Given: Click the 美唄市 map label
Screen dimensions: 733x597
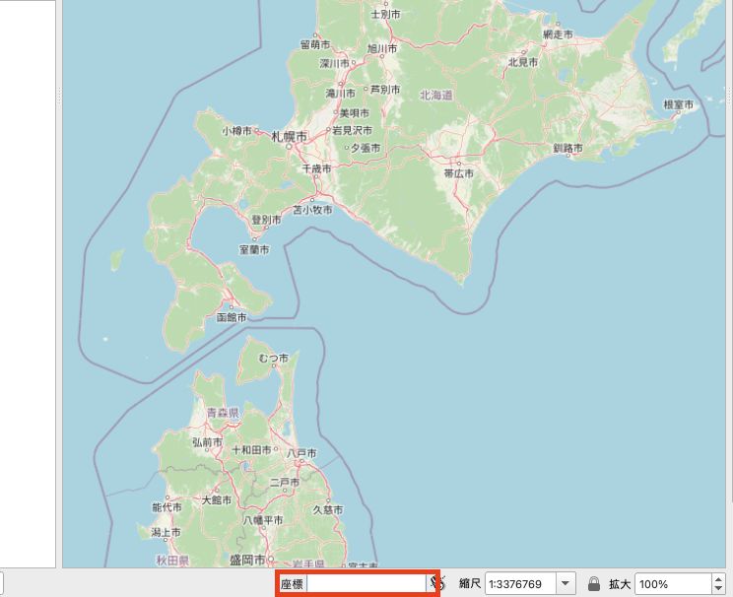Looking at the screenshot, I should (x=354, y=113).
